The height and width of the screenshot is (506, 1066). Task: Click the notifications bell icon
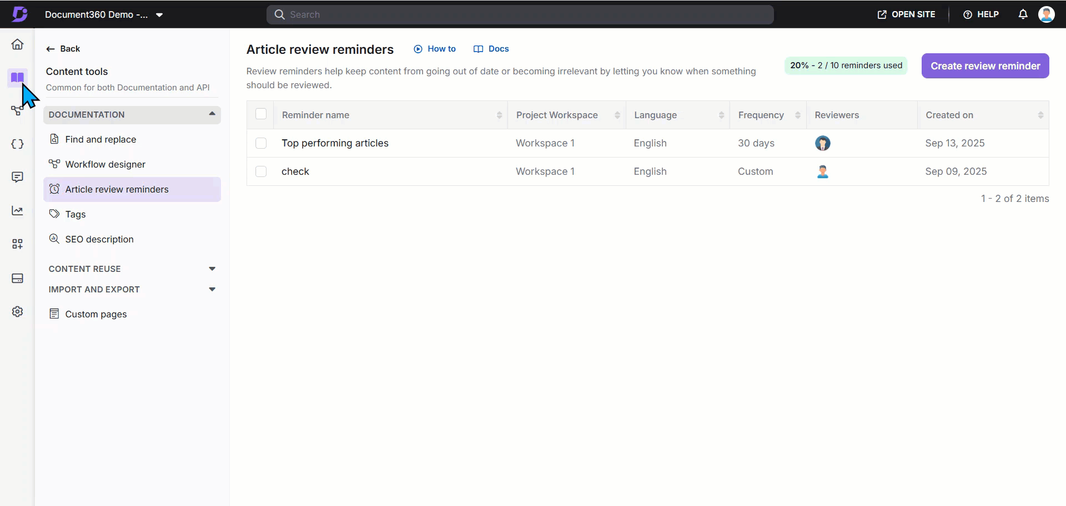pyautogui.click(x=1023, y=14)
